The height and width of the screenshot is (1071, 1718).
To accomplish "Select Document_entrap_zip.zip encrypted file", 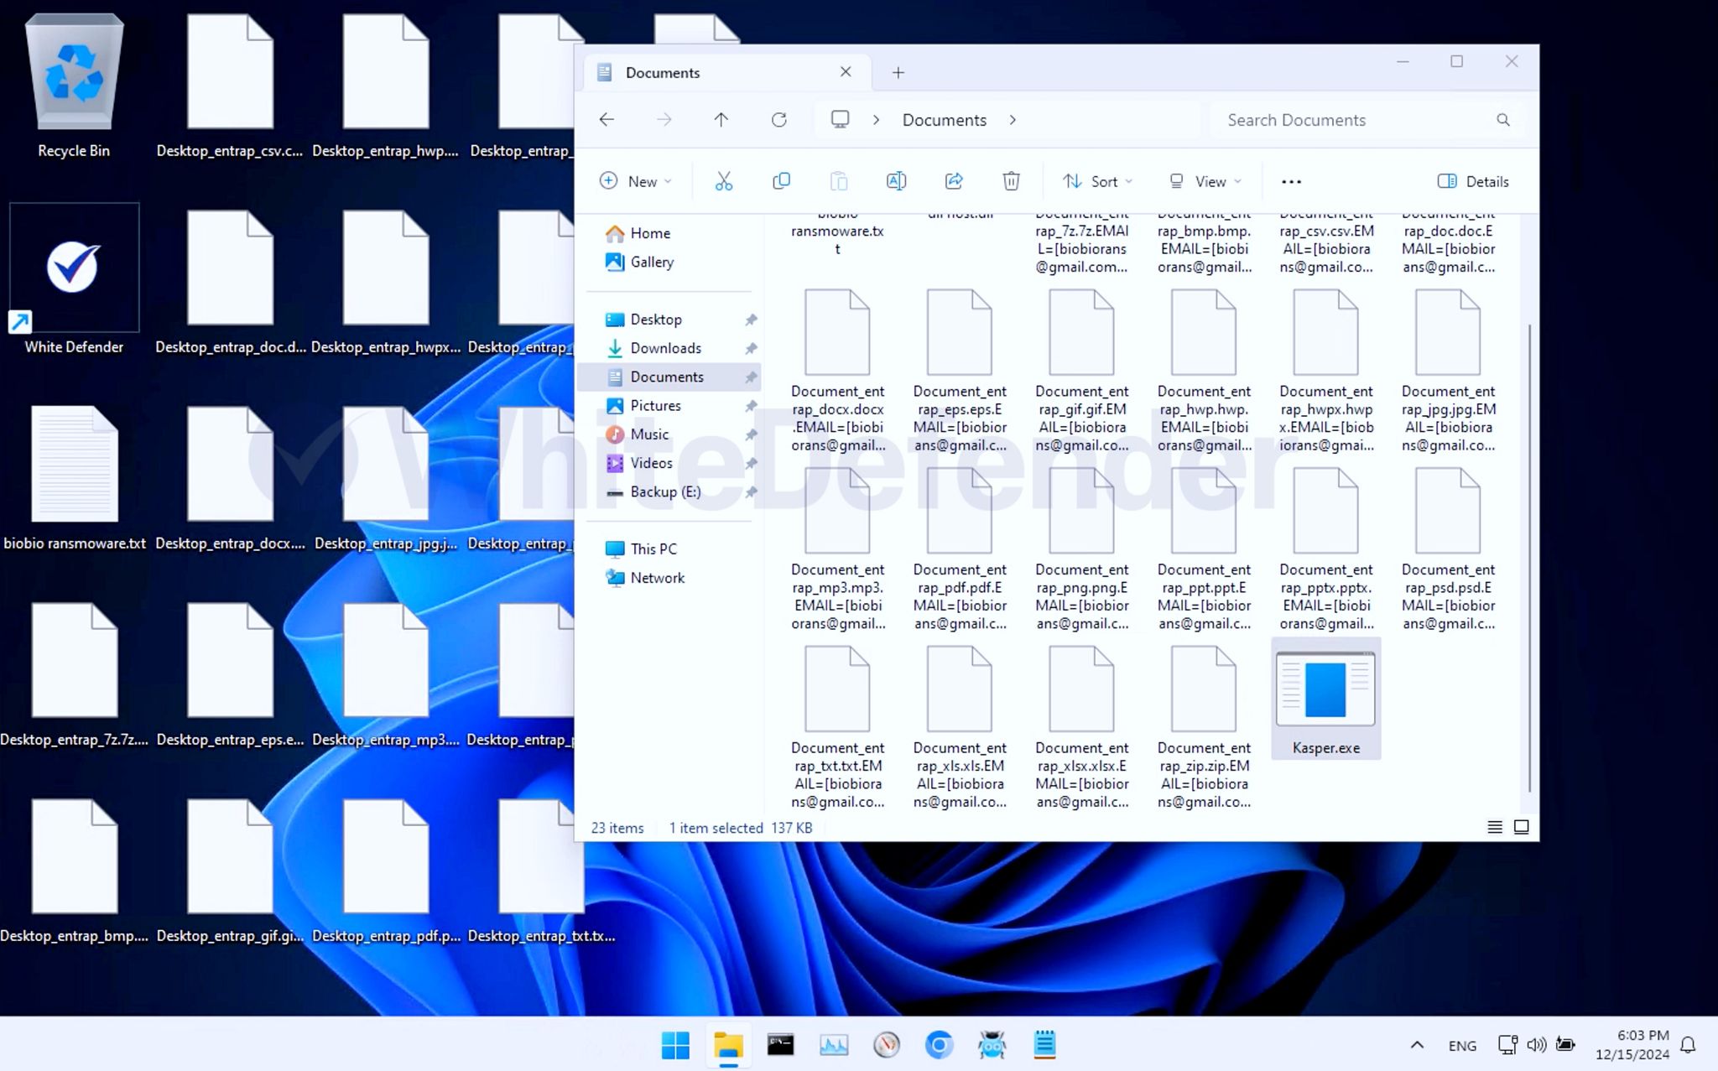I will coord(1204,728).
